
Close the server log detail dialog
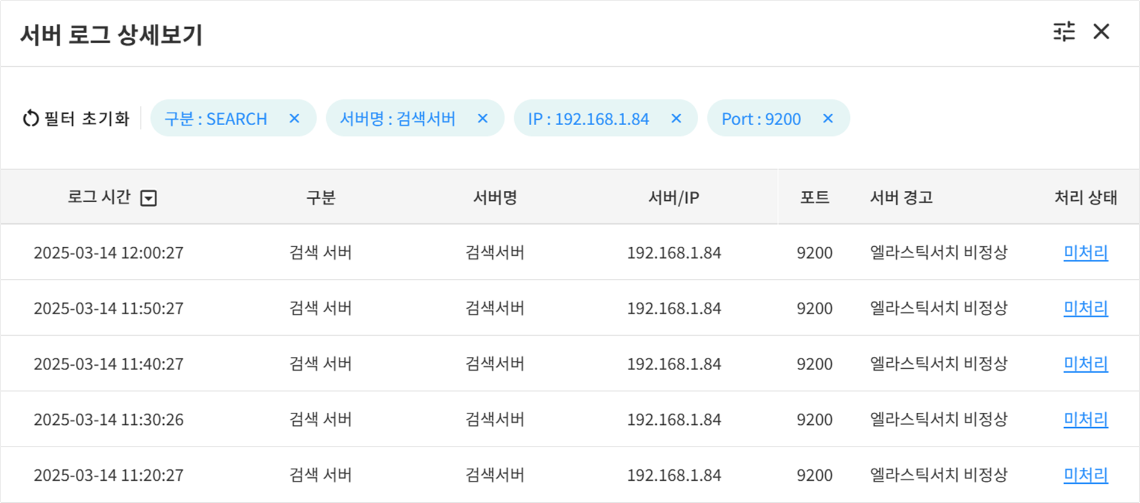(x=1101, y=31)
